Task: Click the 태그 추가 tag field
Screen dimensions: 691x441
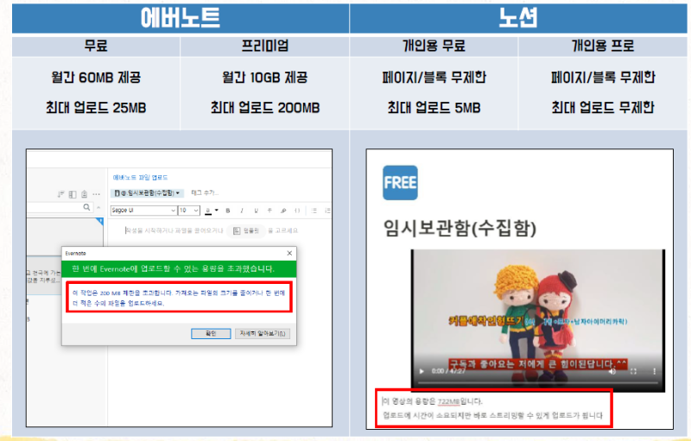Action: pyautogui.click(x=205, y=192)
